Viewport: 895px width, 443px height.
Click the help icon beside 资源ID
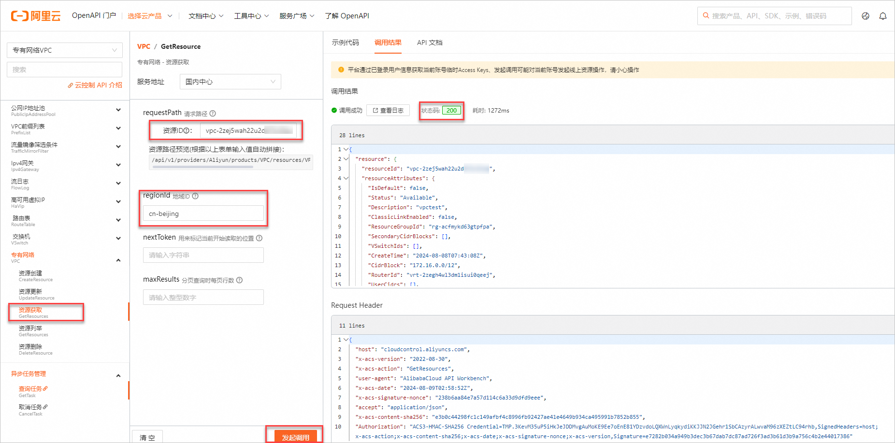click(186, 131)
